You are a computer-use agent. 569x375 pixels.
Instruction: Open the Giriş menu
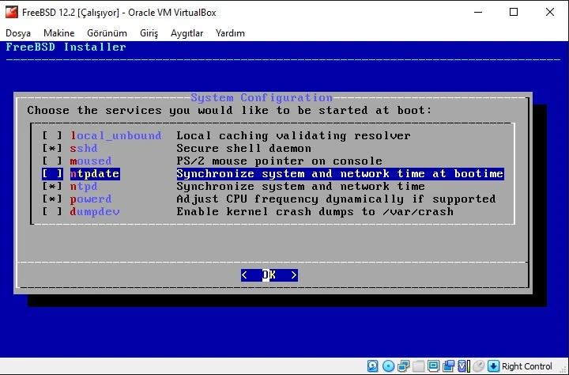coord(149,33)
